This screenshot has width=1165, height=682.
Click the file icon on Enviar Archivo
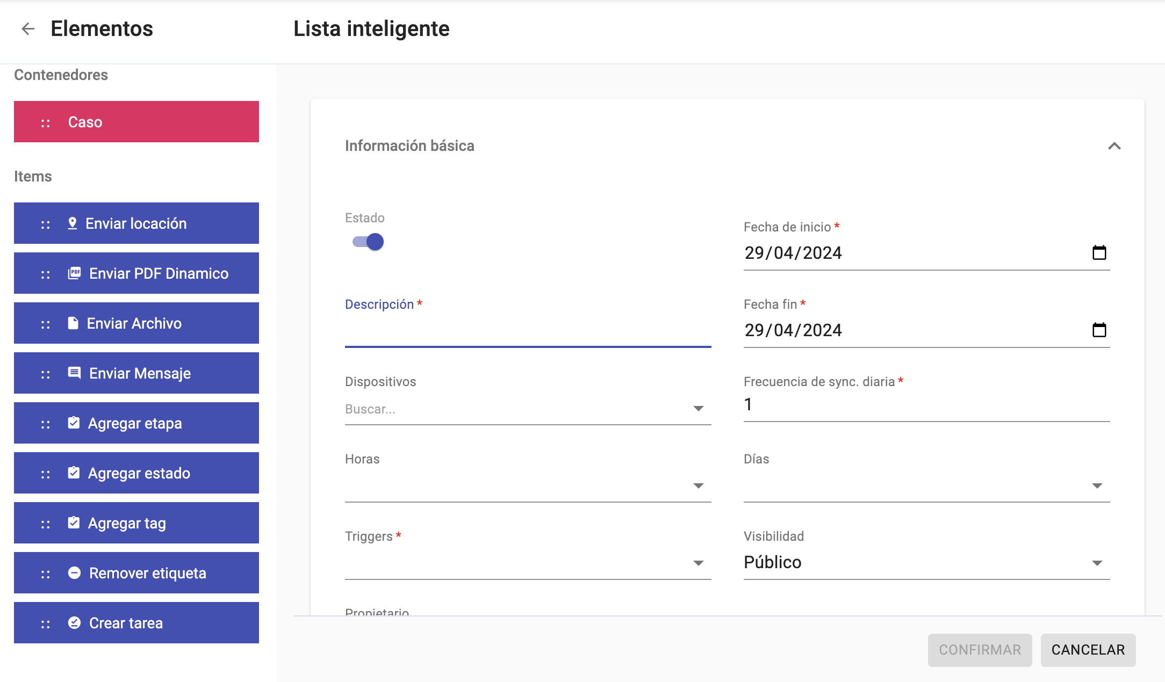[x=73, y=323]
